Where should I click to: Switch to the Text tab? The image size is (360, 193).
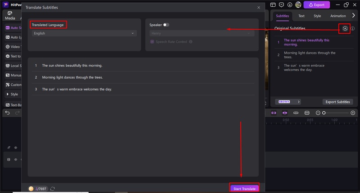point(301,16)
